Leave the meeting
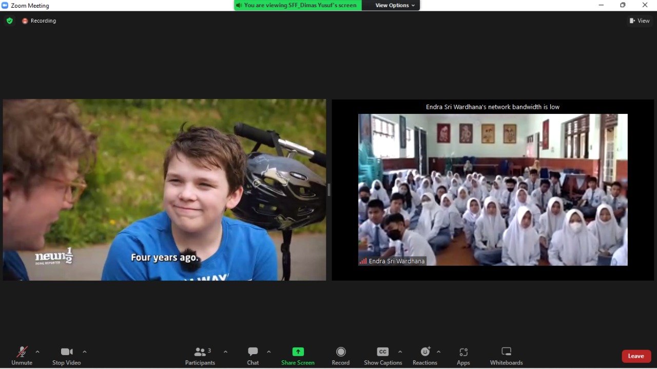Screen dimensions: 657x369 (x=636, y=356)
